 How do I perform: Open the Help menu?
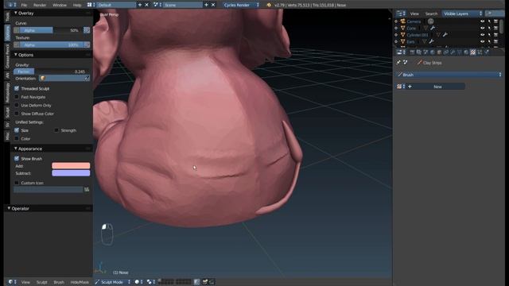(x=77, y=5)
